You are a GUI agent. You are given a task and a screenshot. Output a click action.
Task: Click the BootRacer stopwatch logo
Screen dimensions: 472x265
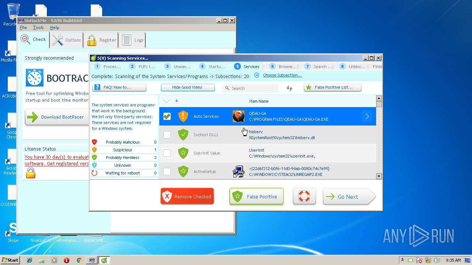(x=35, y=78)
